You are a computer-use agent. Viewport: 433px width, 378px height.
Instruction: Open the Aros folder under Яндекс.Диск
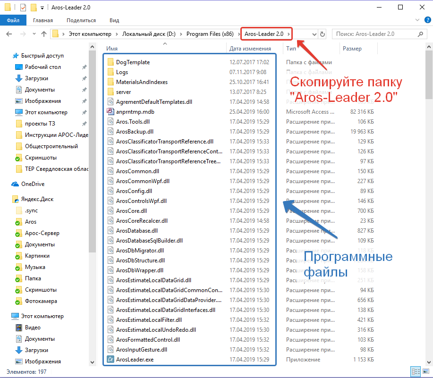(30, 221)
